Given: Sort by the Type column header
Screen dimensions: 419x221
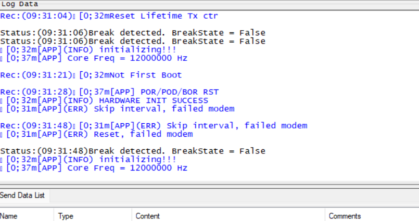Looking at the screenshot, I should point(66,216).
